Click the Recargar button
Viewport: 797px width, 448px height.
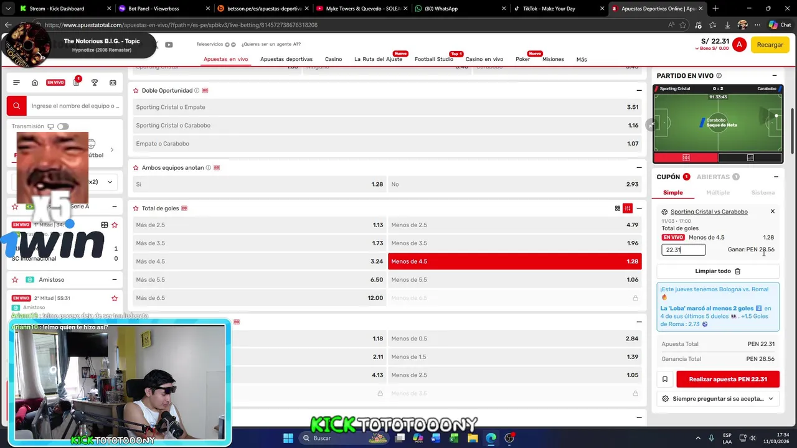770,45
